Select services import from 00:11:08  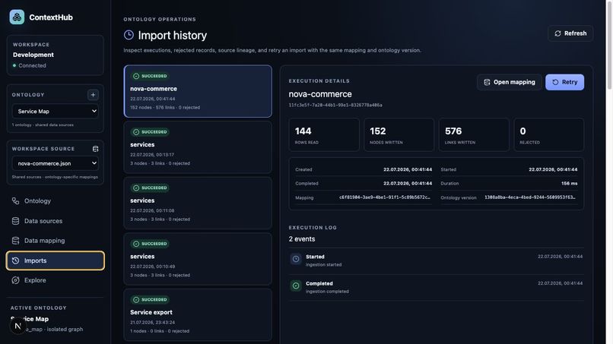pyautogui.click(x=198, y=203)
